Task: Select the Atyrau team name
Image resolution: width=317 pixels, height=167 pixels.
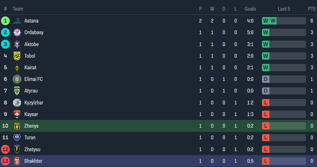Action: pos(32,91)
